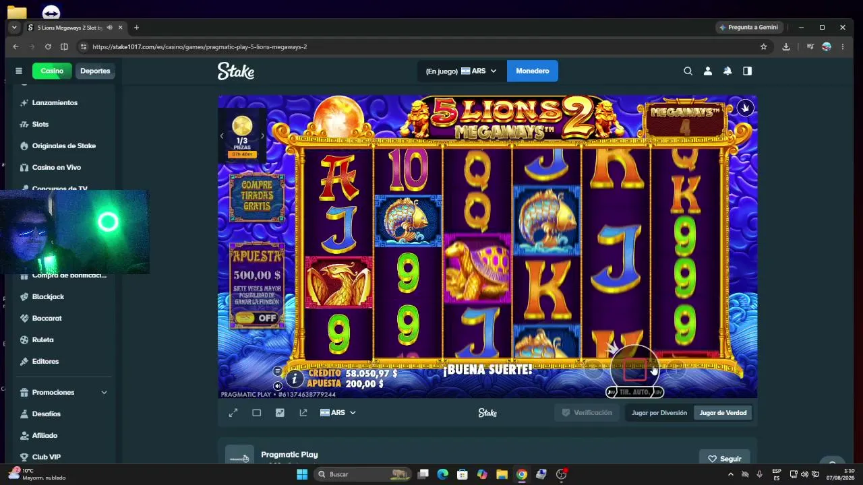Stop the spin with the center button
The image size is (863, 485).
coord(634,368)
